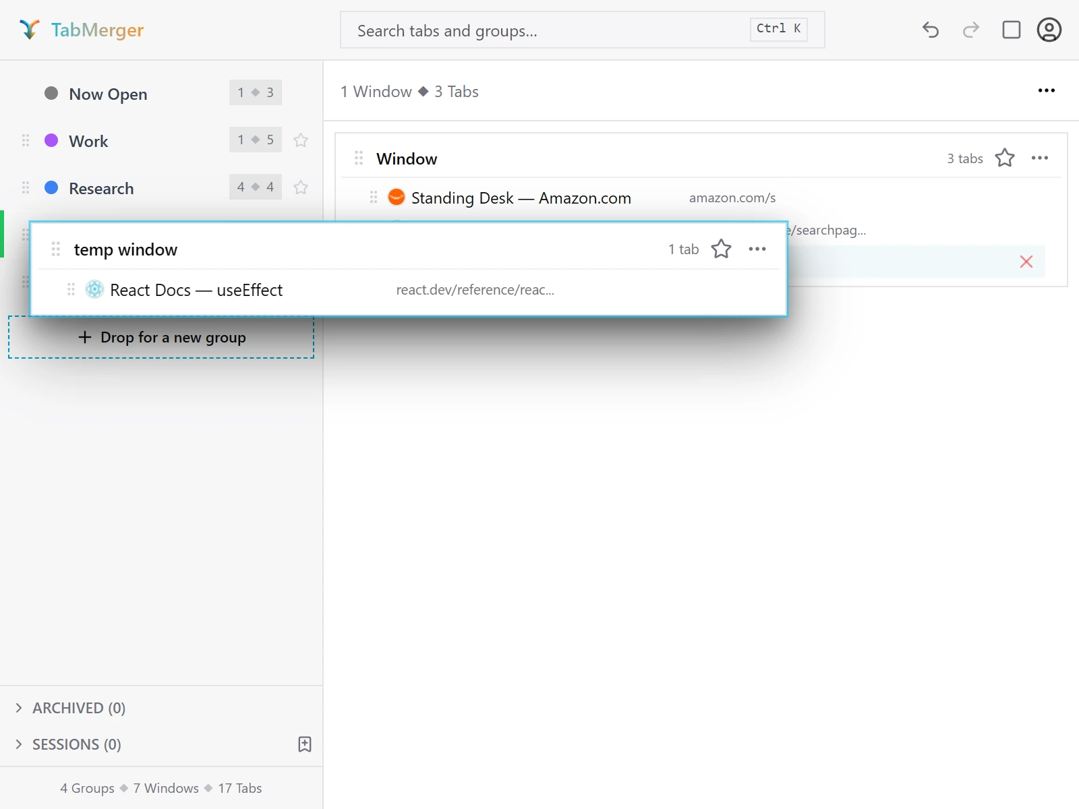Click the purple Work color dot
The height and width of the screenshot is (809, 1079).
[51, 140]
